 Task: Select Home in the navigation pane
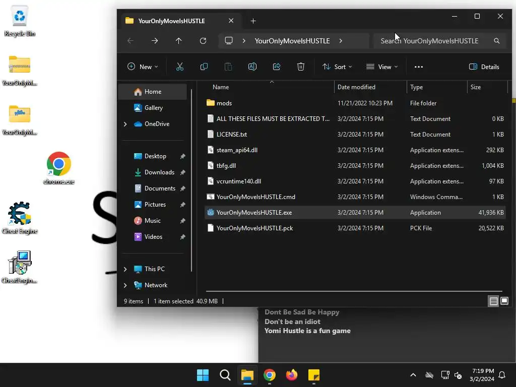[153, 92]
